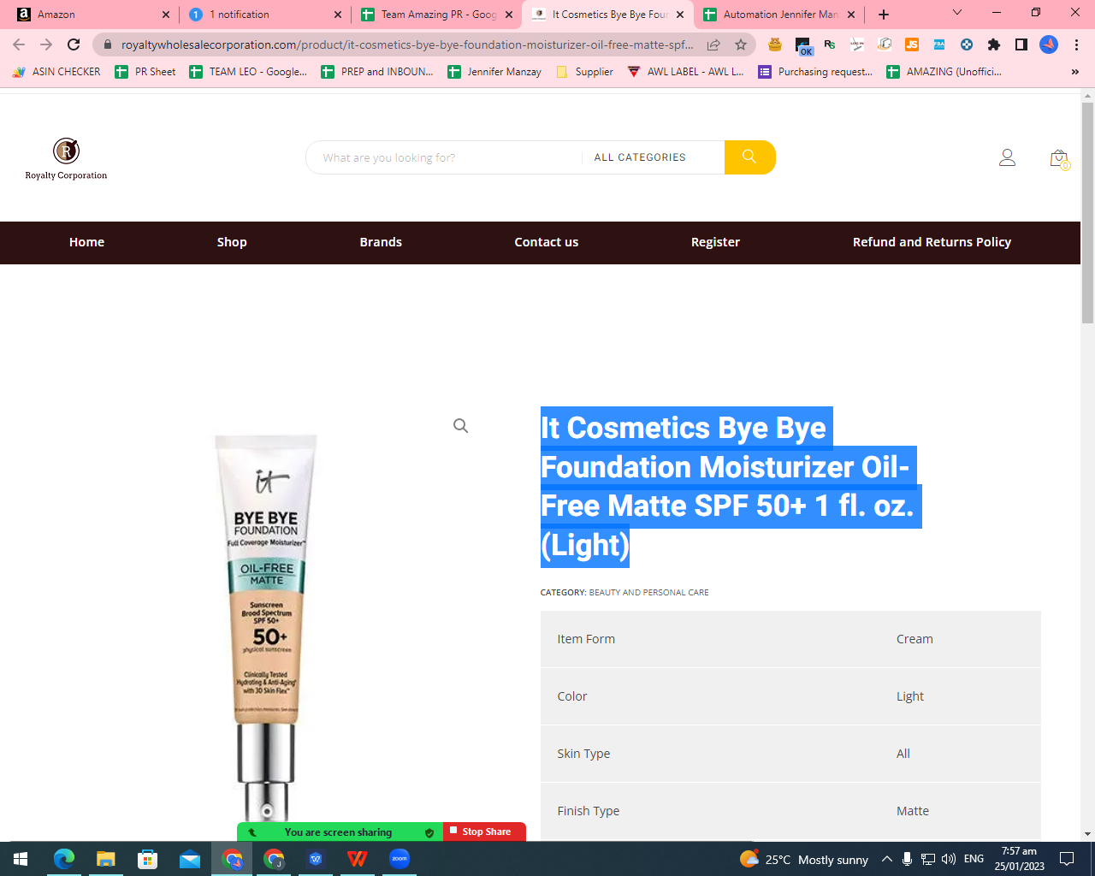Viewport: 1095px width, 876px height.
Task: Open the RS extension icon
Action: 830,44
